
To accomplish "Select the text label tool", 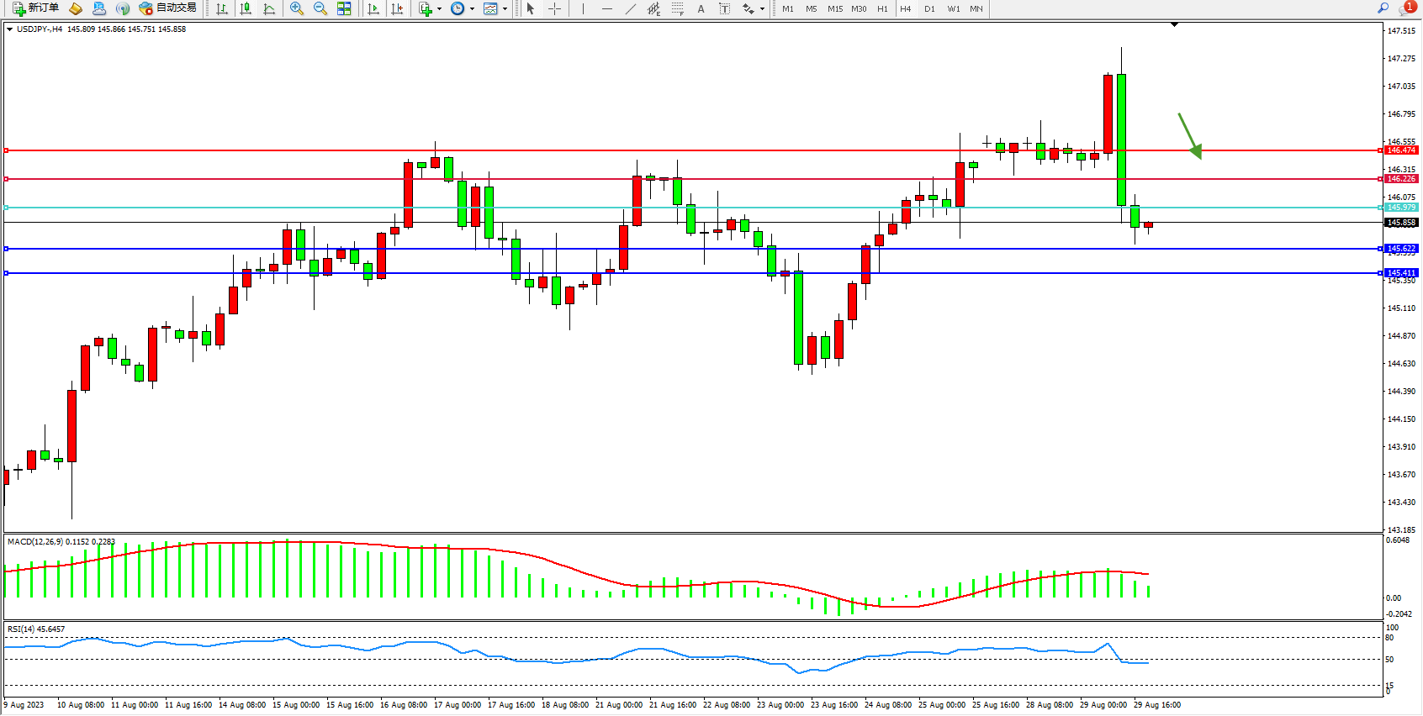I will pyautogui.click(x=701, y=8).
